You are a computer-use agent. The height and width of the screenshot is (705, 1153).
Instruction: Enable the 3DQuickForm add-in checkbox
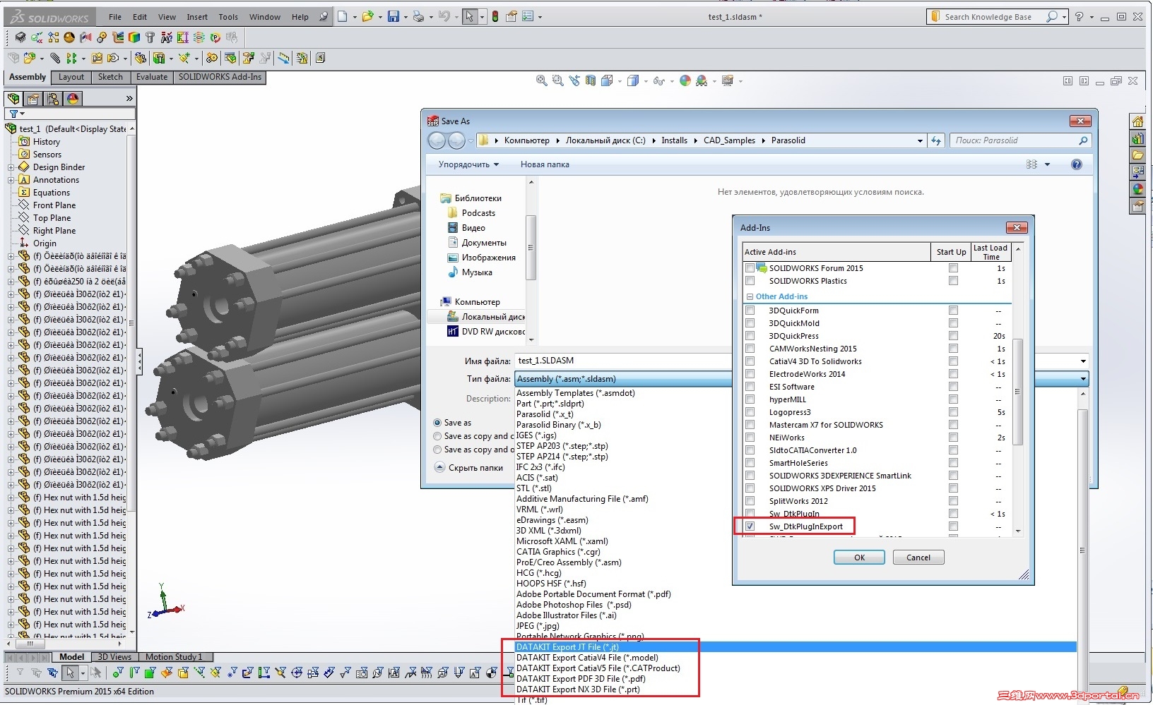(750, 311)
